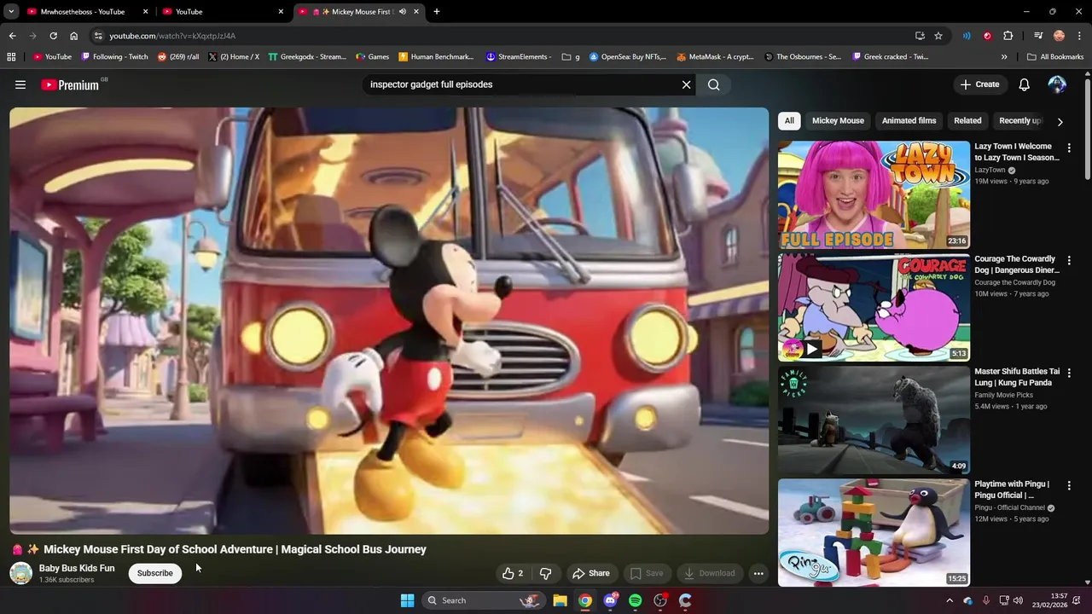Image resolution: width=1092 pixels, height=614 pixels.
Task: Open more actions menu under the video
Action: coord(758,573)
